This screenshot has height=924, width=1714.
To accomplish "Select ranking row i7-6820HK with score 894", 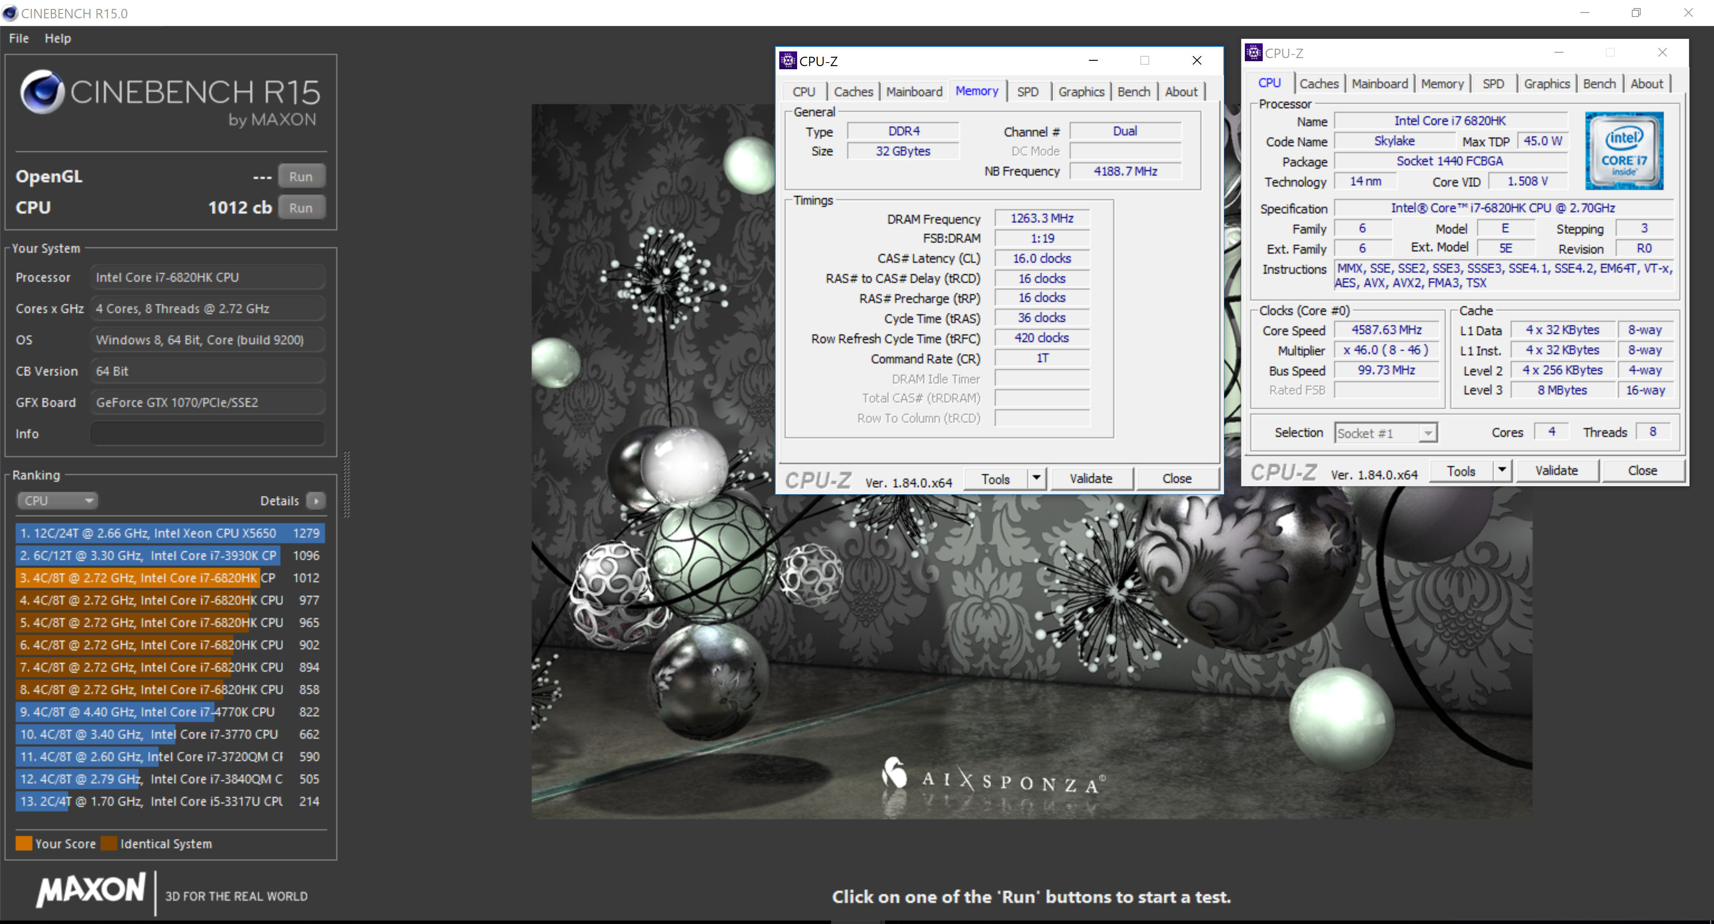I will click(170, 667).
